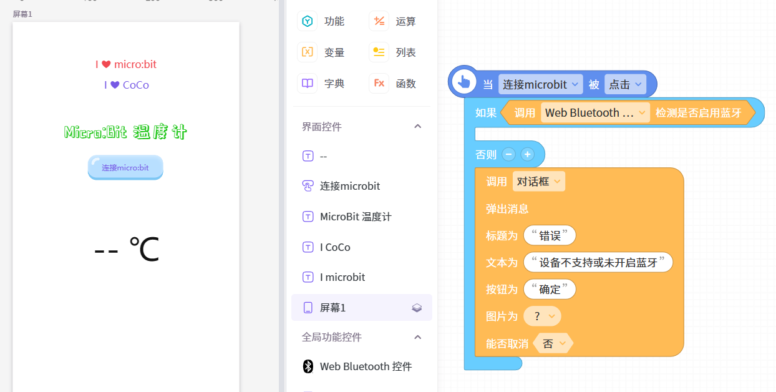Viewport: 776px width, 392px height.
Task: Click the 否则 else label
Action: pyautogui.click(x=486, y=154)
